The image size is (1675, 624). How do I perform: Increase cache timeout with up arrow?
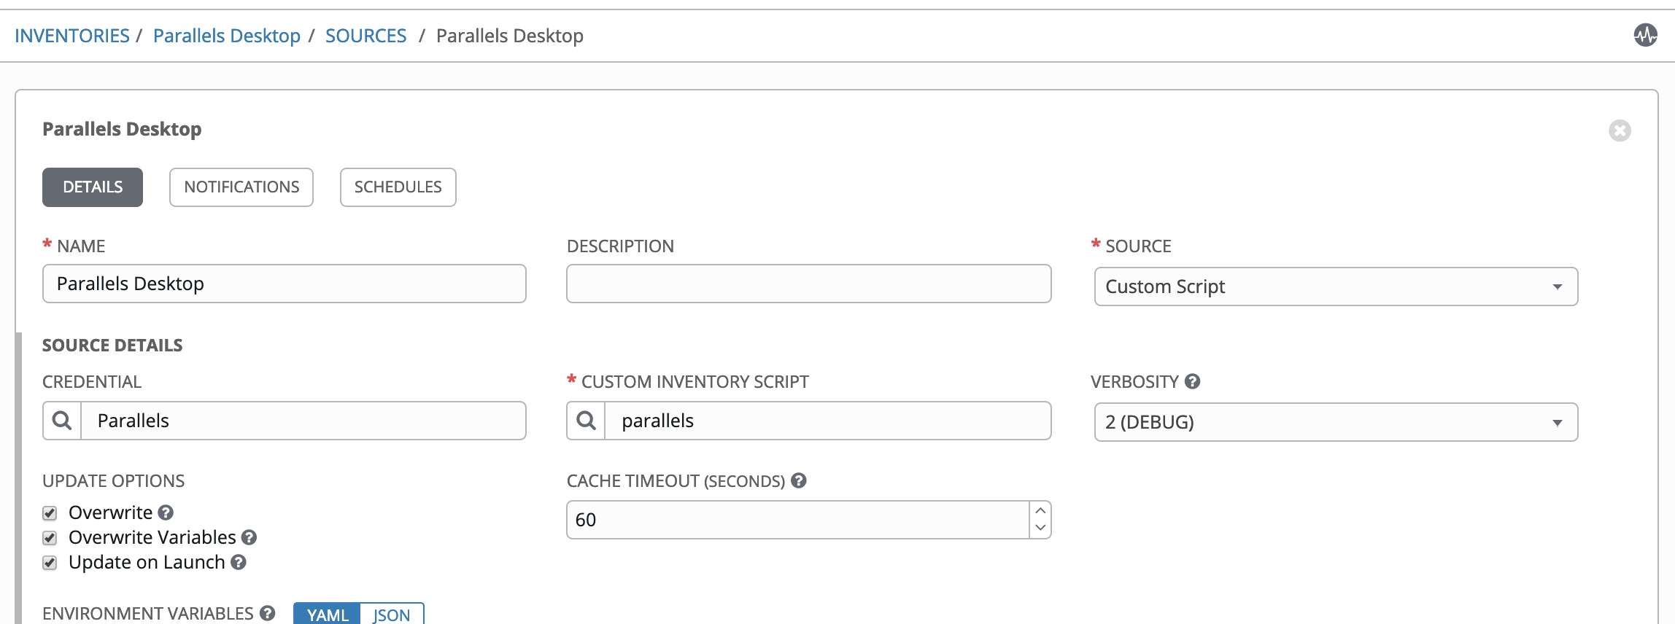click(1040, 510)
